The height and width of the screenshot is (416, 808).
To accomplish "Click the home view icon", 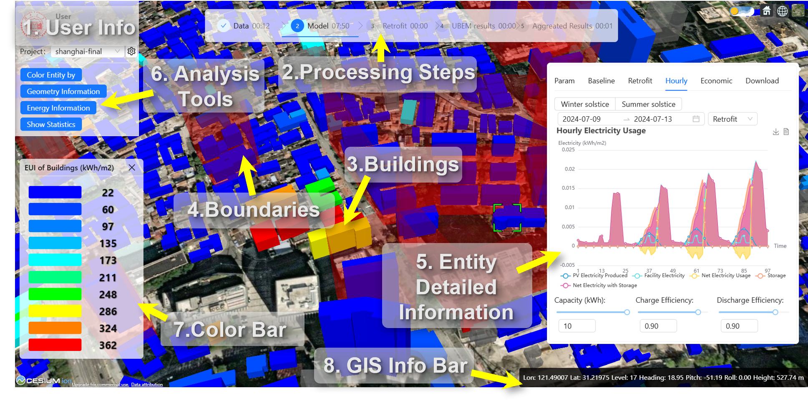I will 767,11.
